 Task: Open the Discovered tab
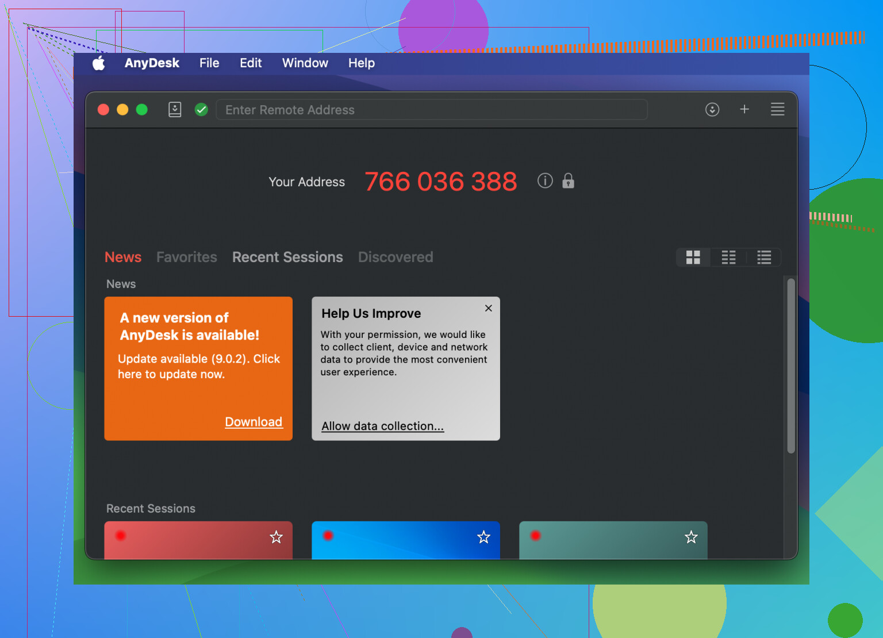point(395,257)
